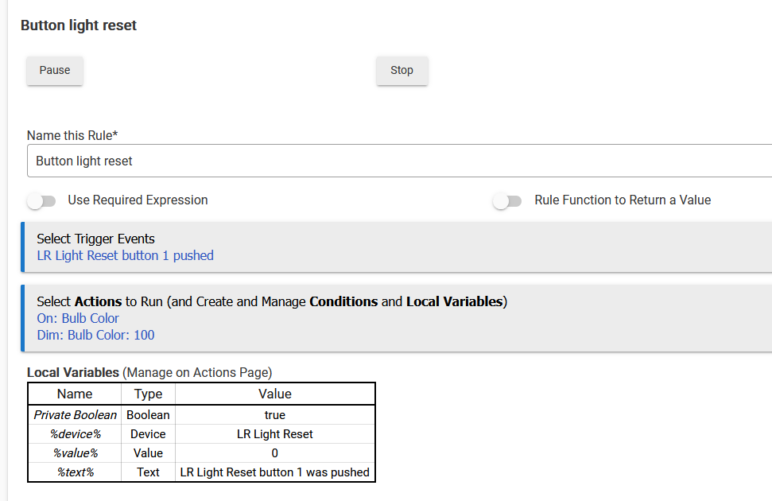
Task: Click the %value% variable name
Action: [76, 453]
